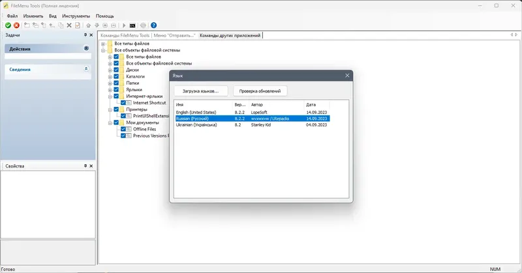
Task: Click the Проверка обновлений button
Action: click(260, 91)
